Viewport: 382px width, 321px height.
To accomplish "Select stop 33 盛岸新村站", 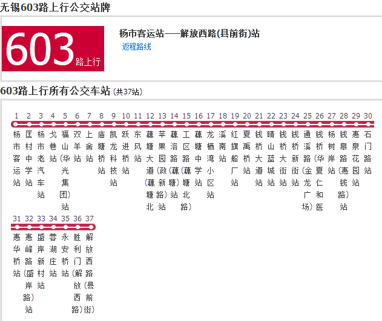I will click(x=41, y=261).
